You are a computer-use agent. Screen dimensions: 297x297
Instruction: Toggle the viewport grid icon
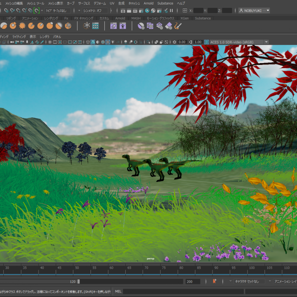(50, 42)
